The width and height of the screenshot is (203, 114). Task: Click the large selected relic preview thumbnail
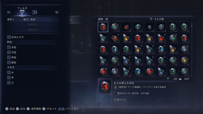pyautogui.click(x=105, y=86)
